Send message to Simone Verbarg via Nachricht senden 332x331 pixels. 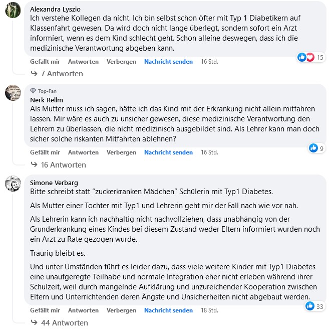[x=168, y=310]
